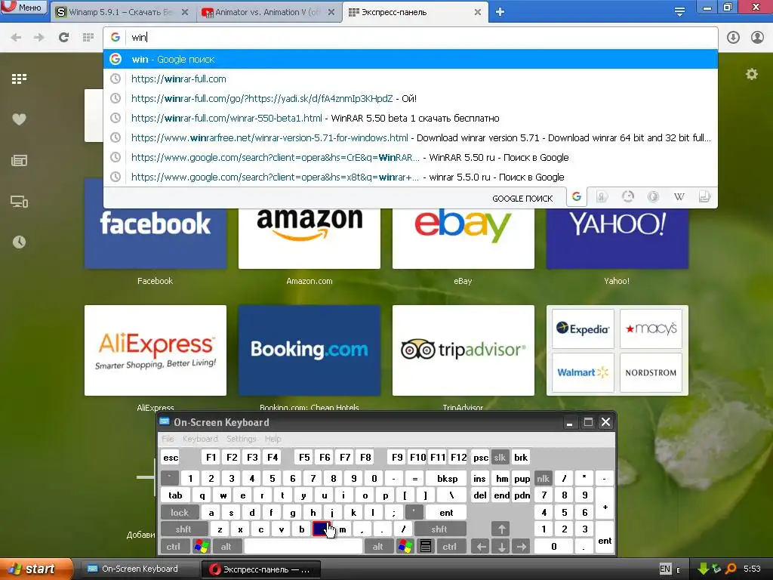The width and height of the screenshot is (773, 580).
Task: Open sidebar Speed Dial icon
Action: [x=19, y=79]
